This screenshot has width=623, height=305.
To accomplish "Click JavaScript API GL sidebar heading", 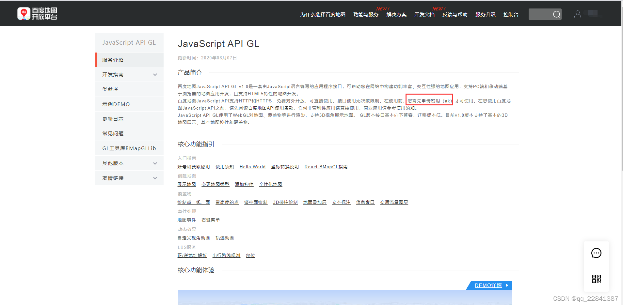I will pyautogui.click(x=129, y=42).
